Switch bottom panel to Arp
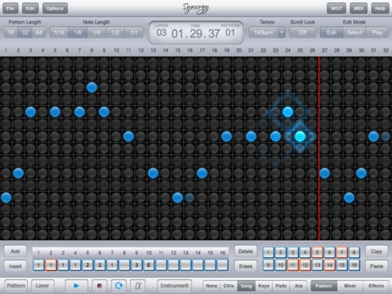This screenshot has width=392, height=294. pos(299,286)
